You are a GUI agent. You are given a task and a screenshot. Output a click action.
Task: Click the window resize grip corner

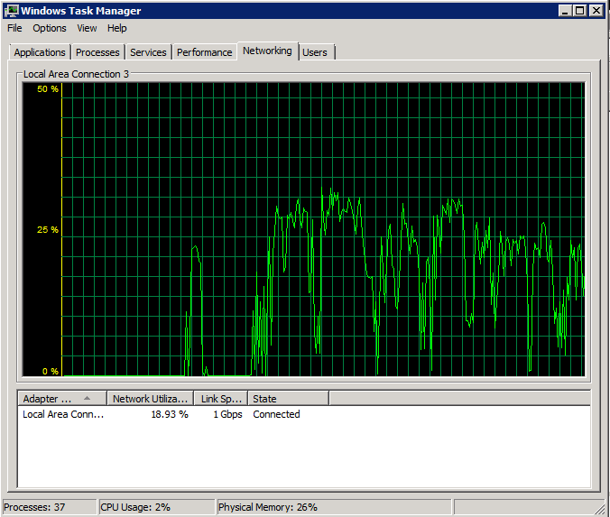pos(600,509)
